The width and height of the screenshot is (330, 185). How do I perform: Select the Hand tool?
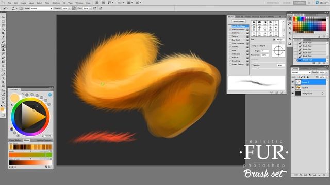click(x=3, y=98)
